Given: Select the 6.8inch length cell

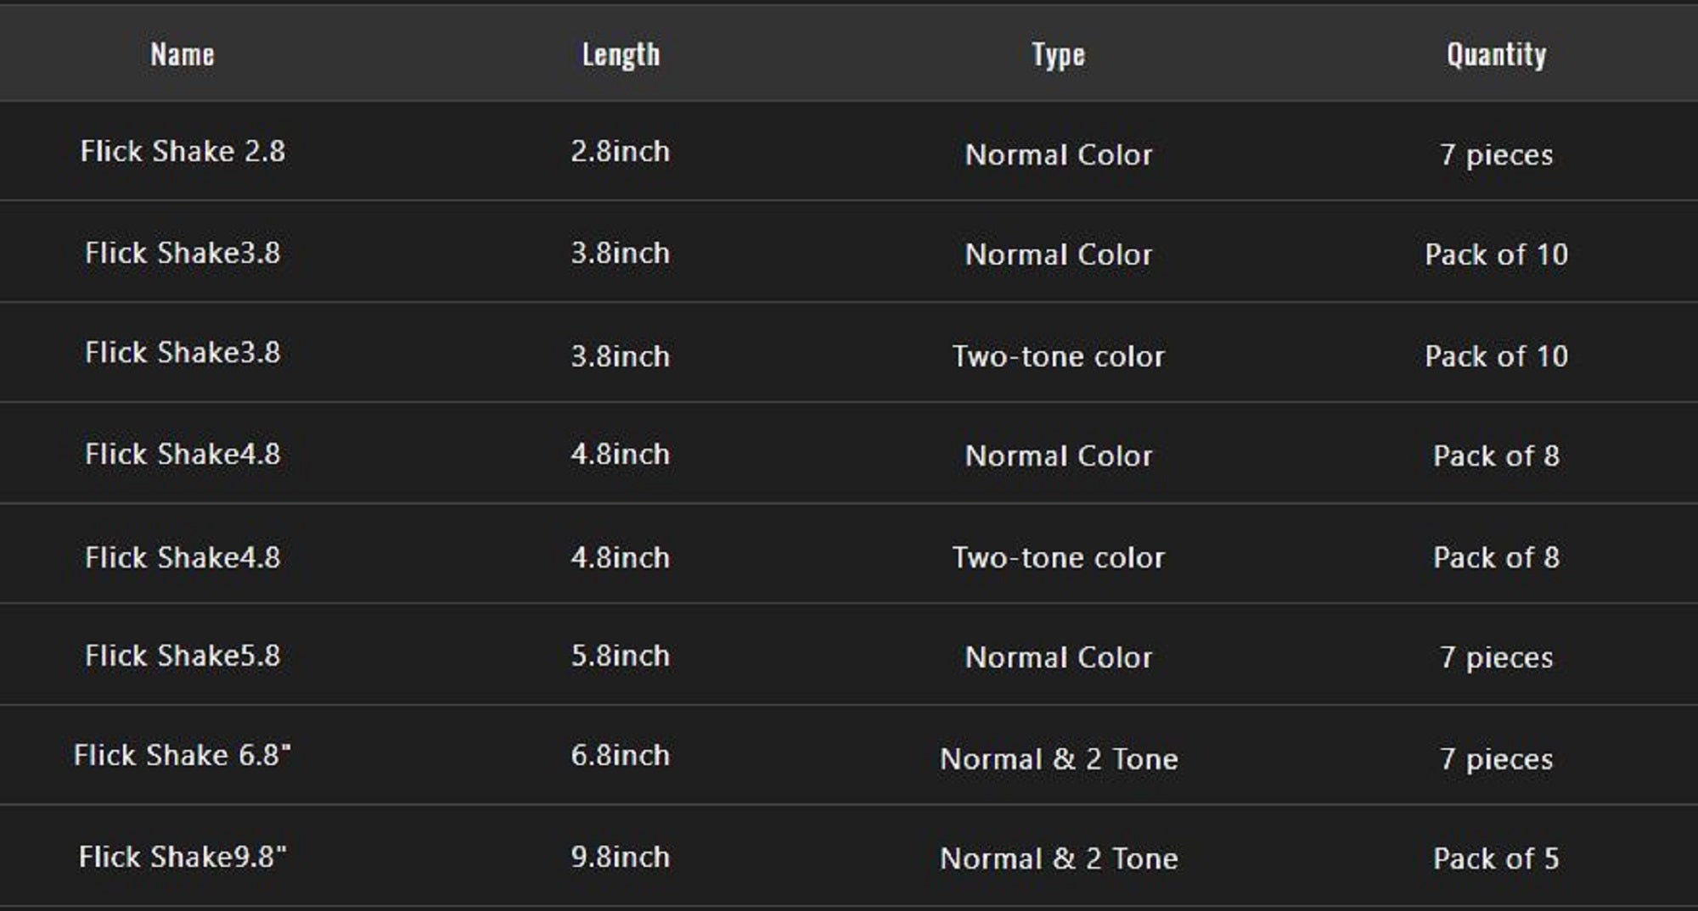Looking at the screenshot, I should coord(621,756).
